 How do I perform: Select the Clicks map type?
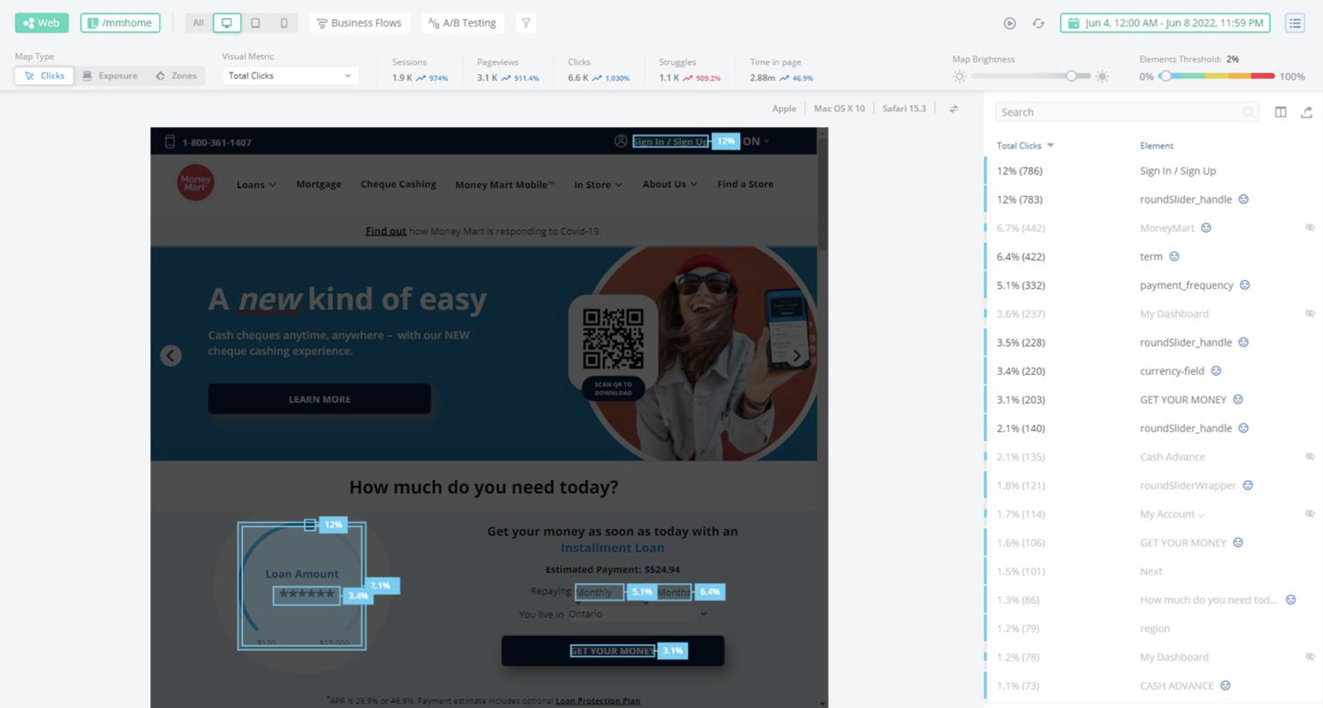click(44, 76)
